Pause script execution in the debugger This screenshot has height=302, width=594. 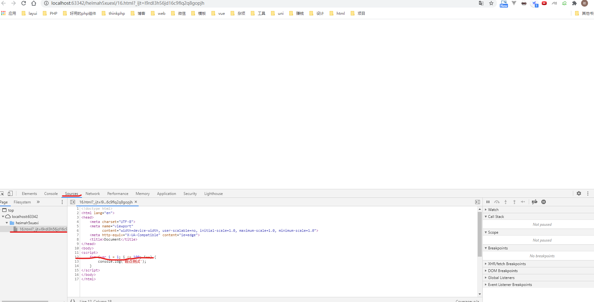[x=488, y=202]
